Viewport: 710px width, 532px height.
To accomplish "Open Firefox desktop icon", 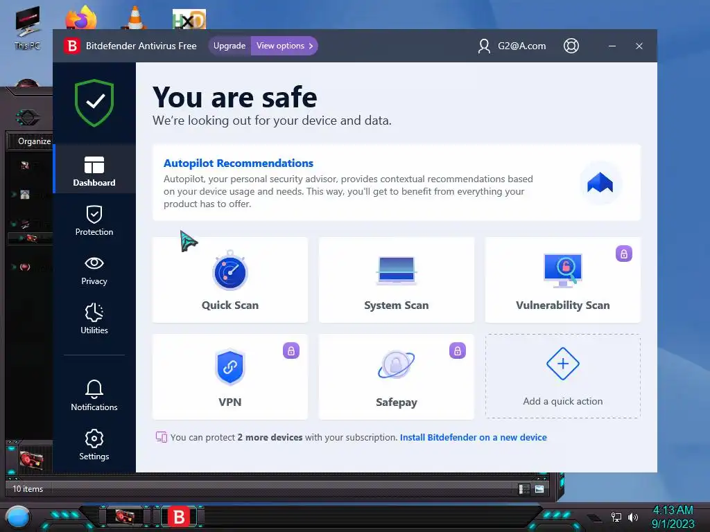I will (x=81, y=17).
